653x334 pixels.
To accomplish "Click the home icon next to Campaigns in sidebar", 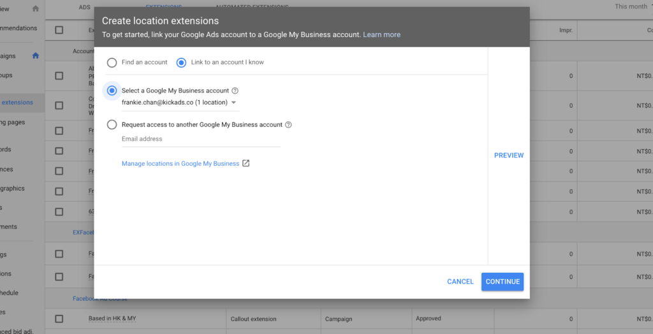I will (x=36, y=56).
